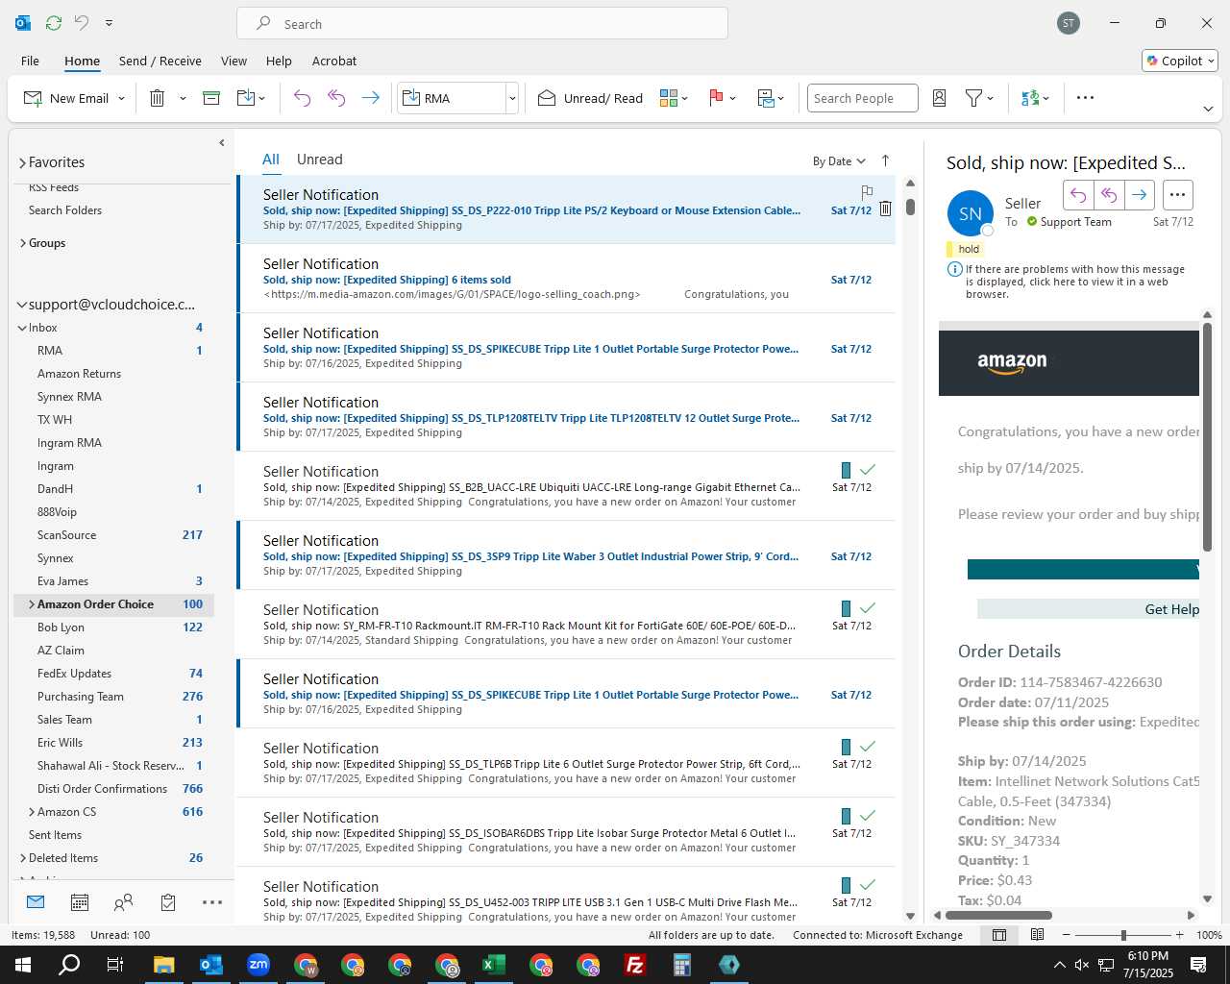Click the view in web browser info message
The image size is (1230, 984).
click(x=1075, y=282)
